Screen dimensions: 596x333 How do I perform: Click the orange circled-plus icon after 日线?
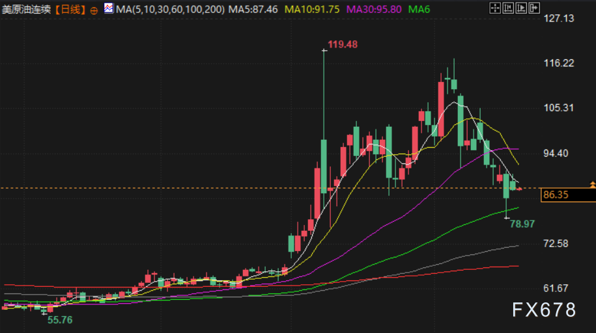94,10
